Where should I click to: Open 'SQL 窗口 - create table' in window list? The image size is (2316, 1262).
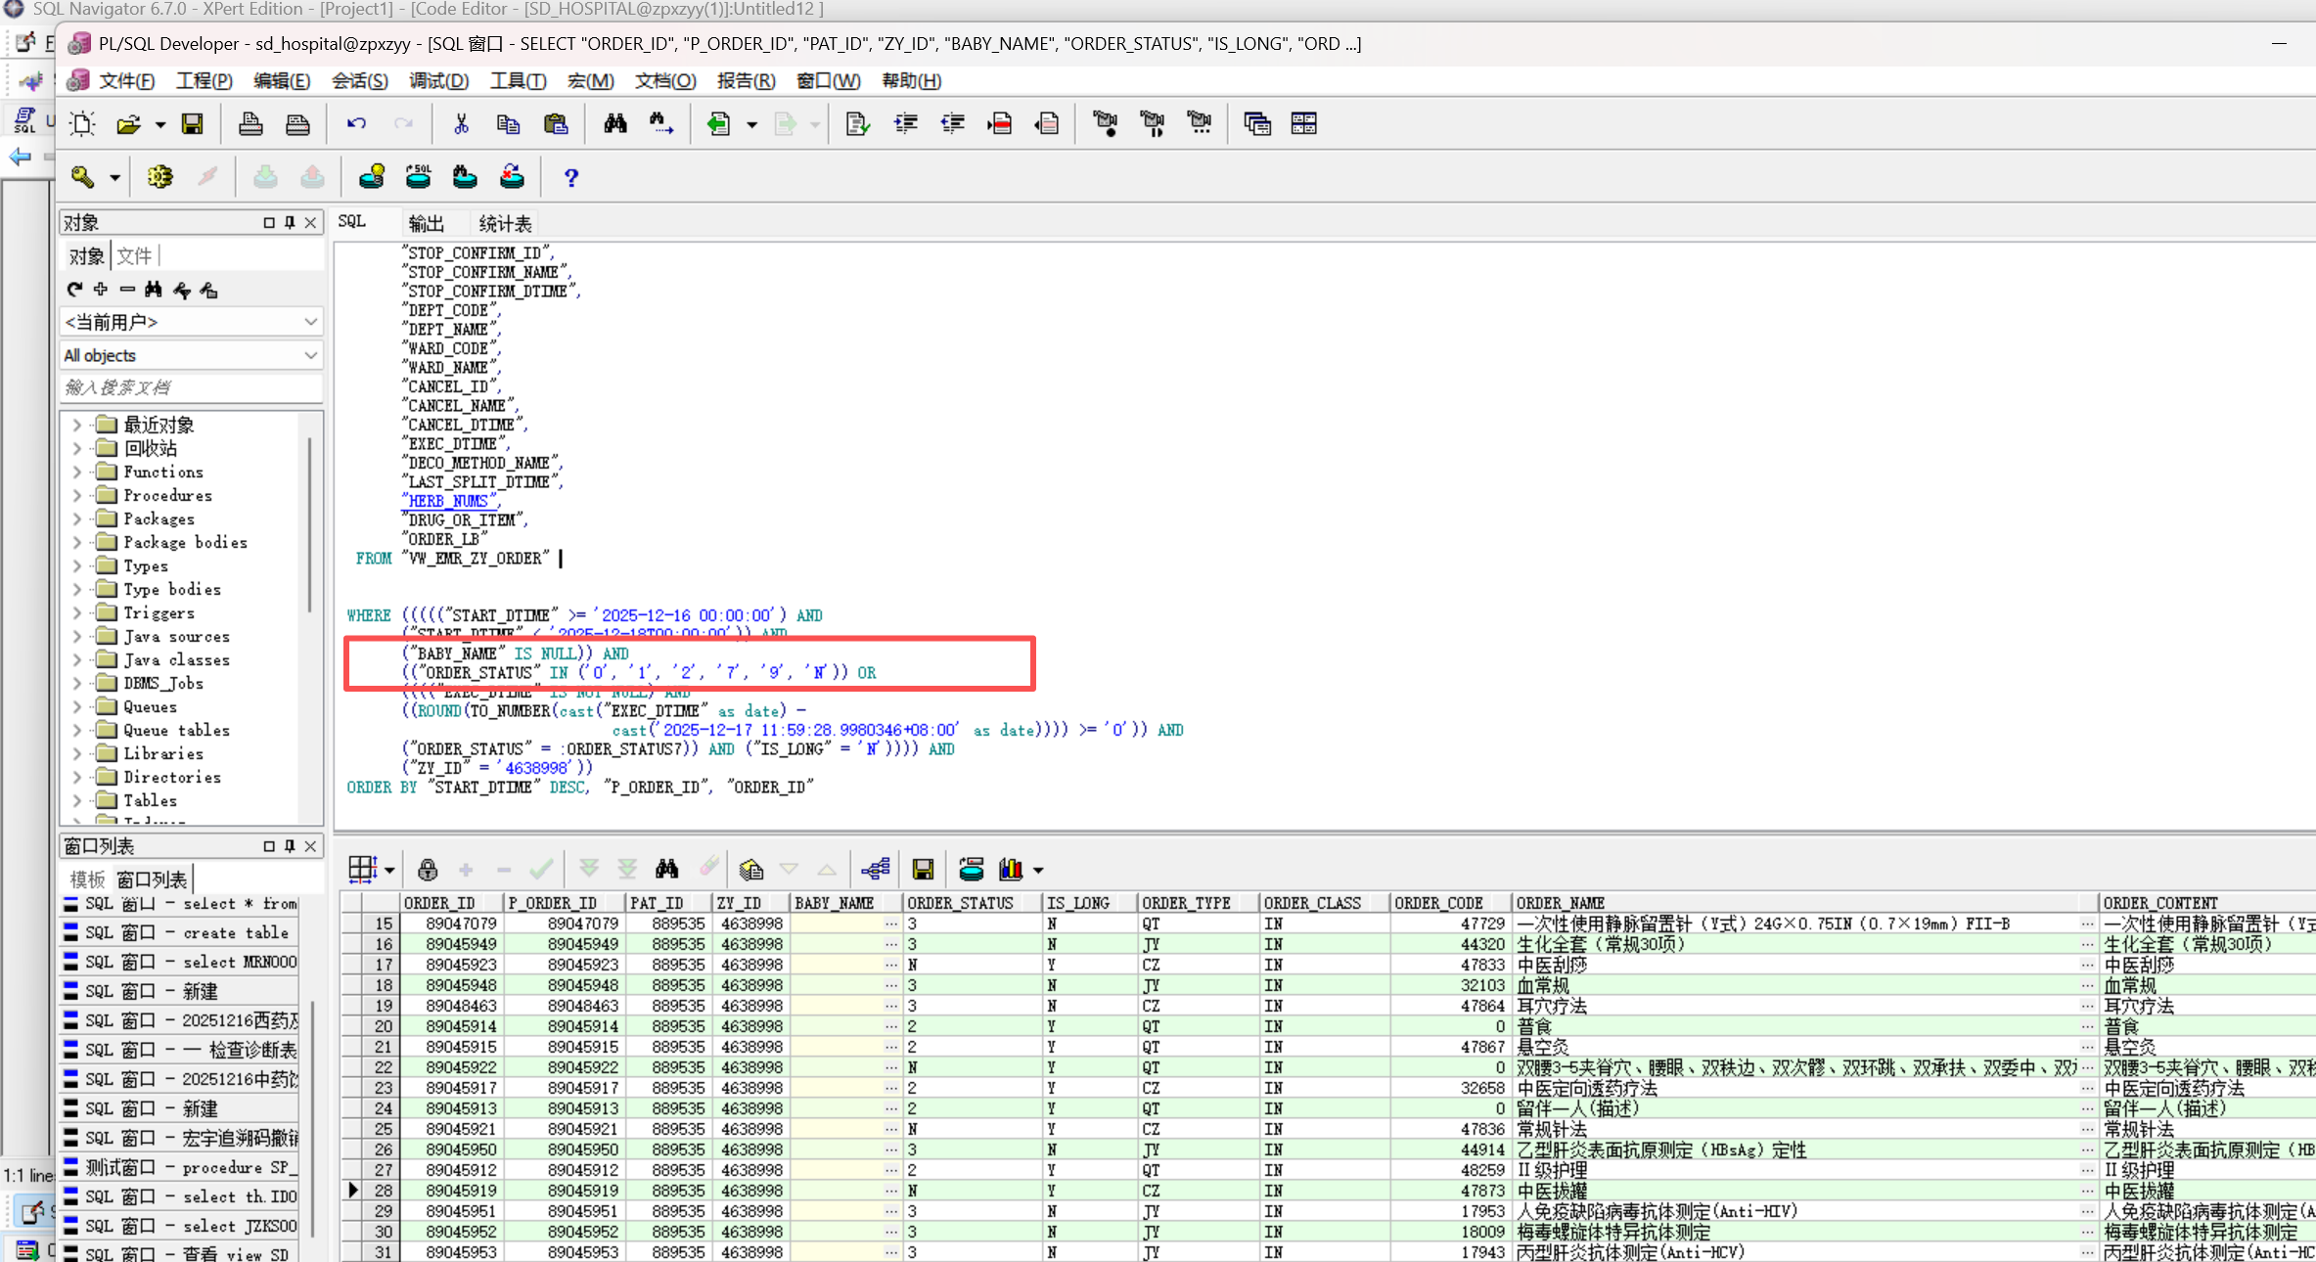point(186,932)
